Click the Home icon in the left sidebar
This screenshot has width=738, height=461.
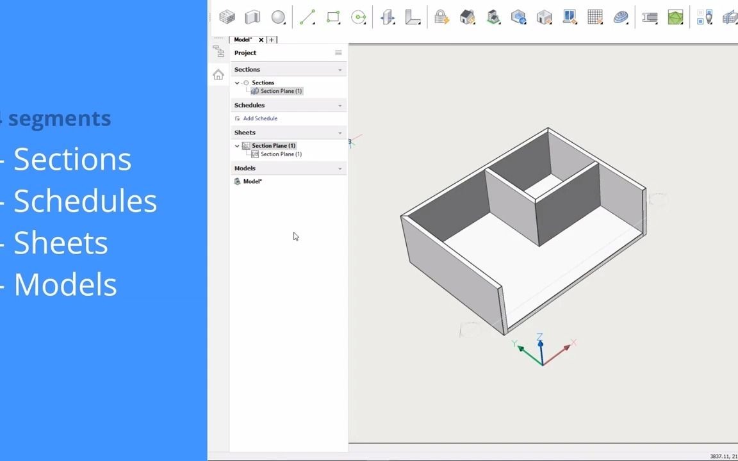pos(218,75)
